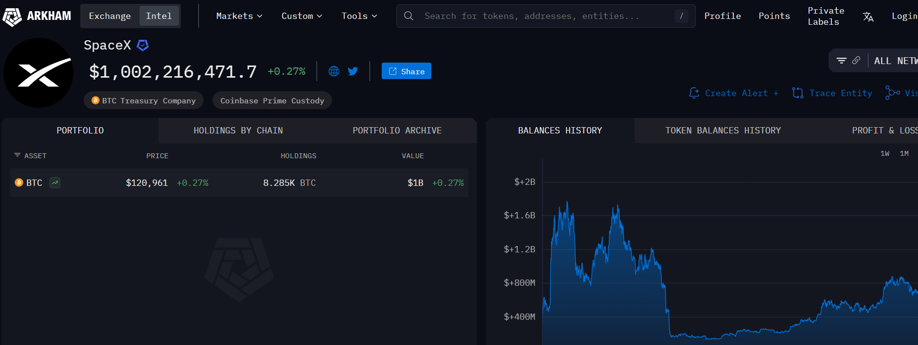The height and width of the screenshot is (345, 918).
Task: Click the $120,961 BTC price
Action: 146,183
